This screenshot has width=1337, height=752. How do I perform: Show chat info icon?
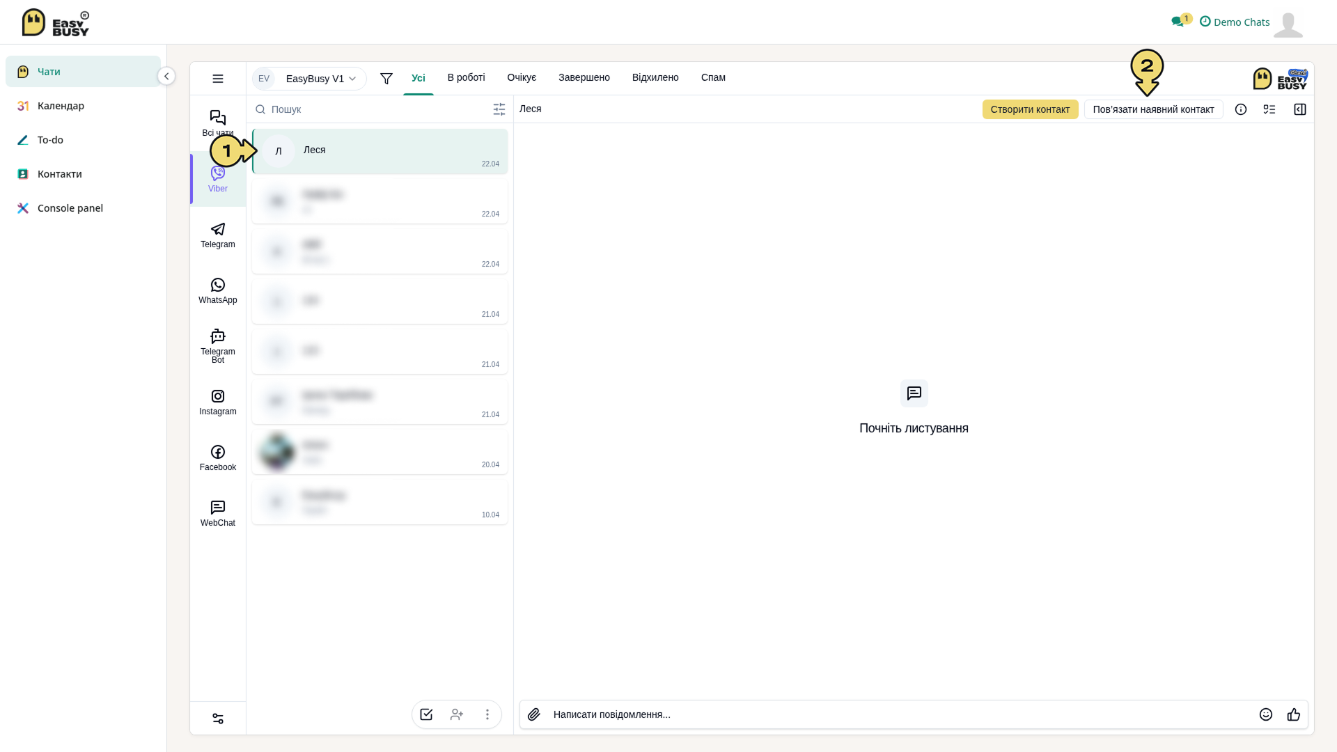pyautogui.click(x=1241, y=109)
